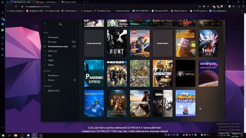Open Rise of Industry game cover
Viewport: 246px width, 138px height.
(x=140, y=73)
